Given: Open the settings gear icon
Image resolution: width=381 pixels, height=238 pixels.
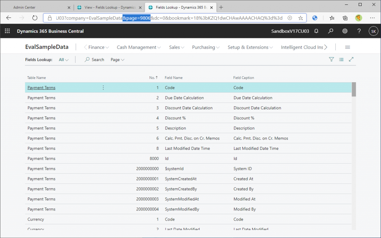Looking at the screenshot, I should point(345,31).
